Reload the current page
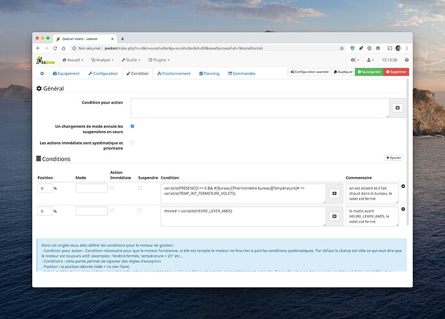 tap(55, 48)
